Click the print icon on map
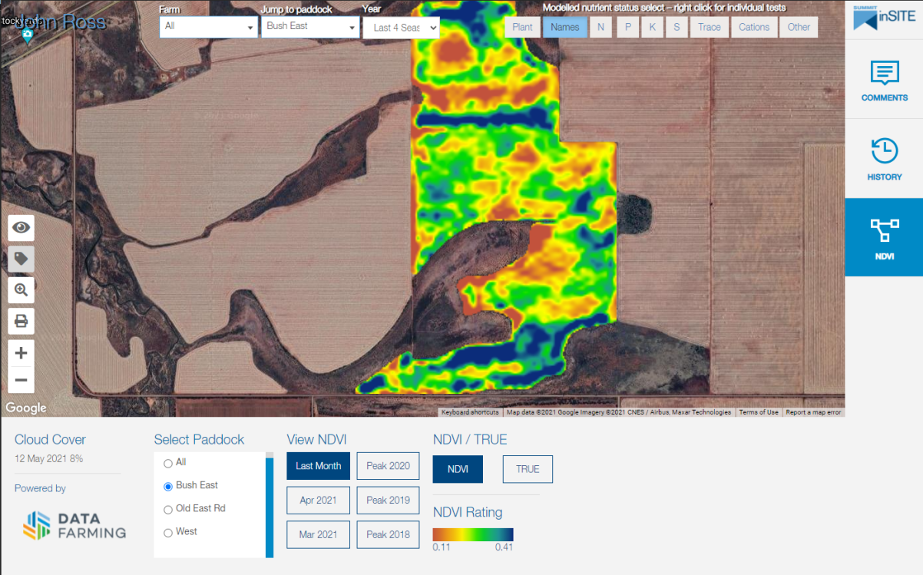923x575 pixels. coord(22,321)
